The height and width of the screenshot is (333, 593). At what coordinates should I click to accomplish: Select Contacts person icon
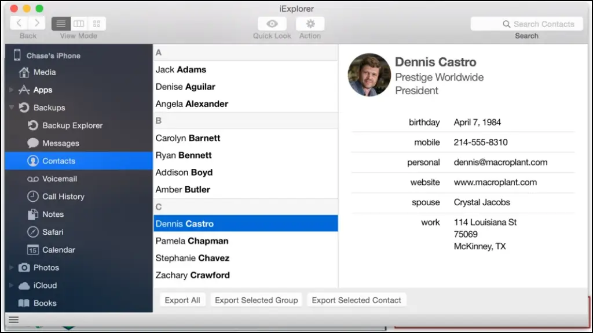33,161
